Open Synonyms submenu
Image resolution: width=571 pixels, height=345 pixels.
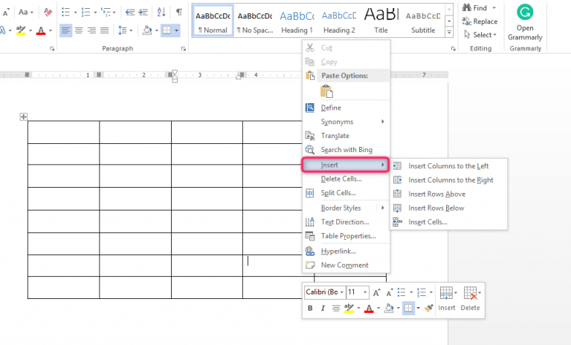pos(346,122)
